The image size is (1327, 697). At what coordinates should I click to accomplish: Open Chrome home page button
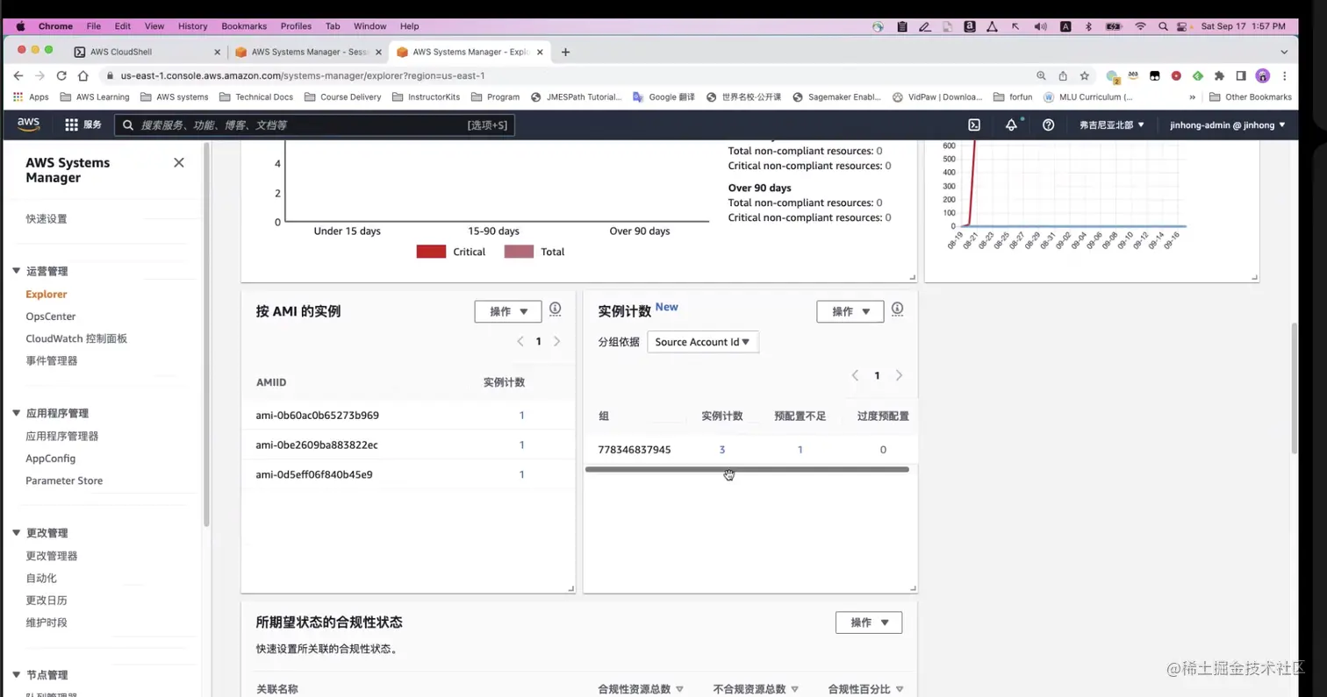83,75
